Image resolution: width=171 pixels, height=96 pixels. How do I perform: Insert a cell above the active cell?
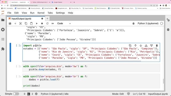[x=146, y=46]
